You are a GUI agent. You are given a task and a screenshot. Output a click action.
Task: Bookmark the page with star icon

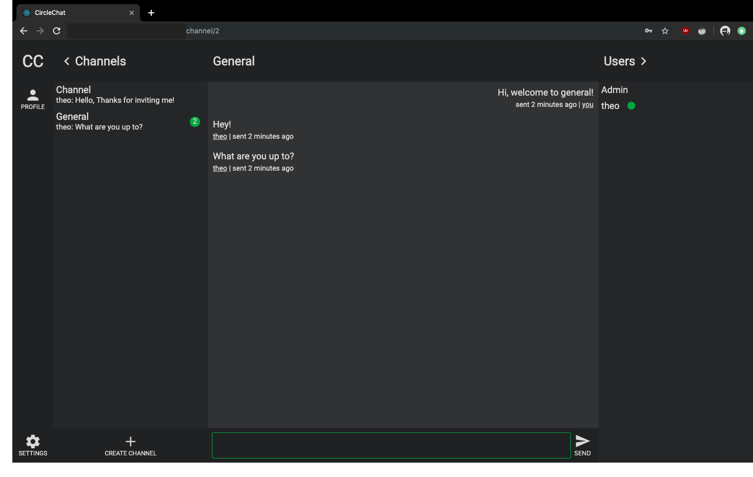665,31
